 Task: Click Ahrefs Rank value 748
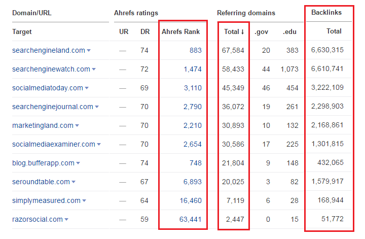click(196, 163)
